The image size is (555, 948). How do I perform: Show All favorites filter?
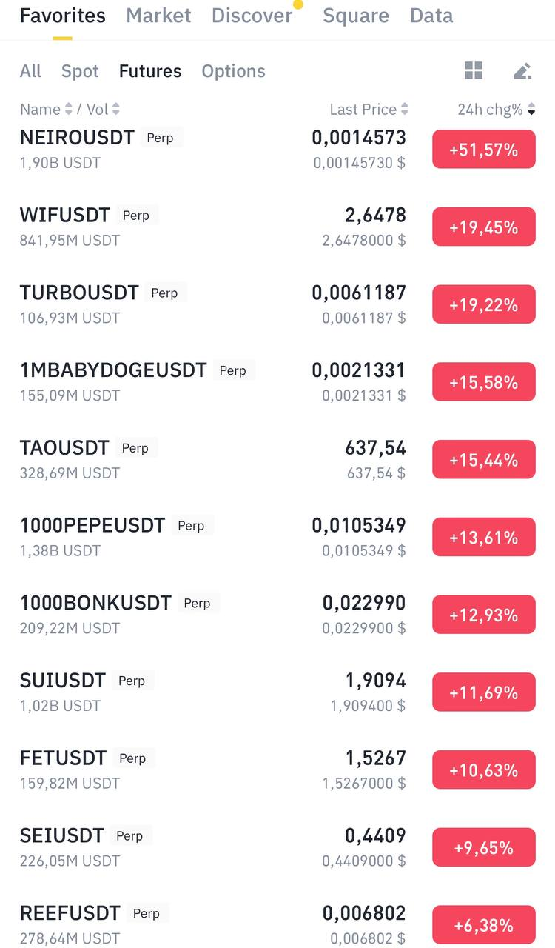pyautogui.click(x=30, y=71)
